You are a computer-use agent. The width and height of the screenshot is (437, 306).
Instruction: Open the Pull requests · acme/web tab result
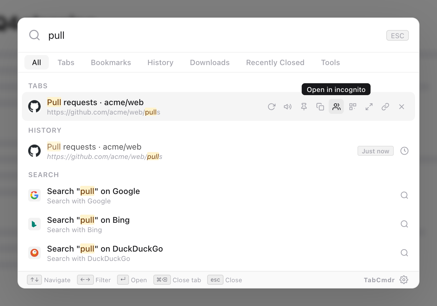click(x=218, y=107)
